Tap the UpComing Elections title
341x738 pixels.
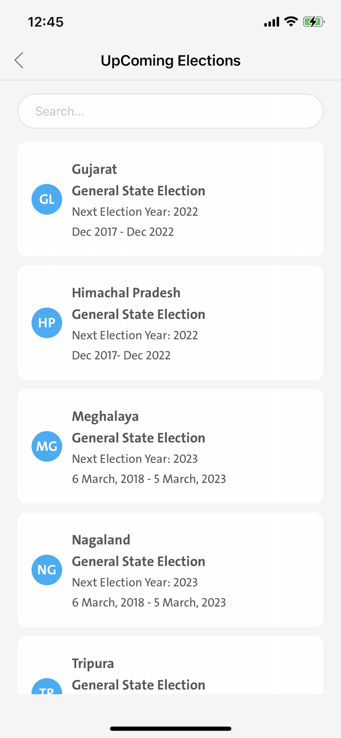(170, 60)
